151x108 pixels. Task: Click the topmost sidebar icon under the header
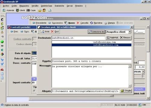(x=2, y=20)
